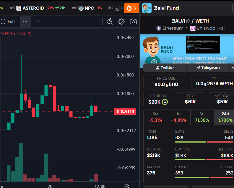Select the 5M timeframe tab

point(155,117)
